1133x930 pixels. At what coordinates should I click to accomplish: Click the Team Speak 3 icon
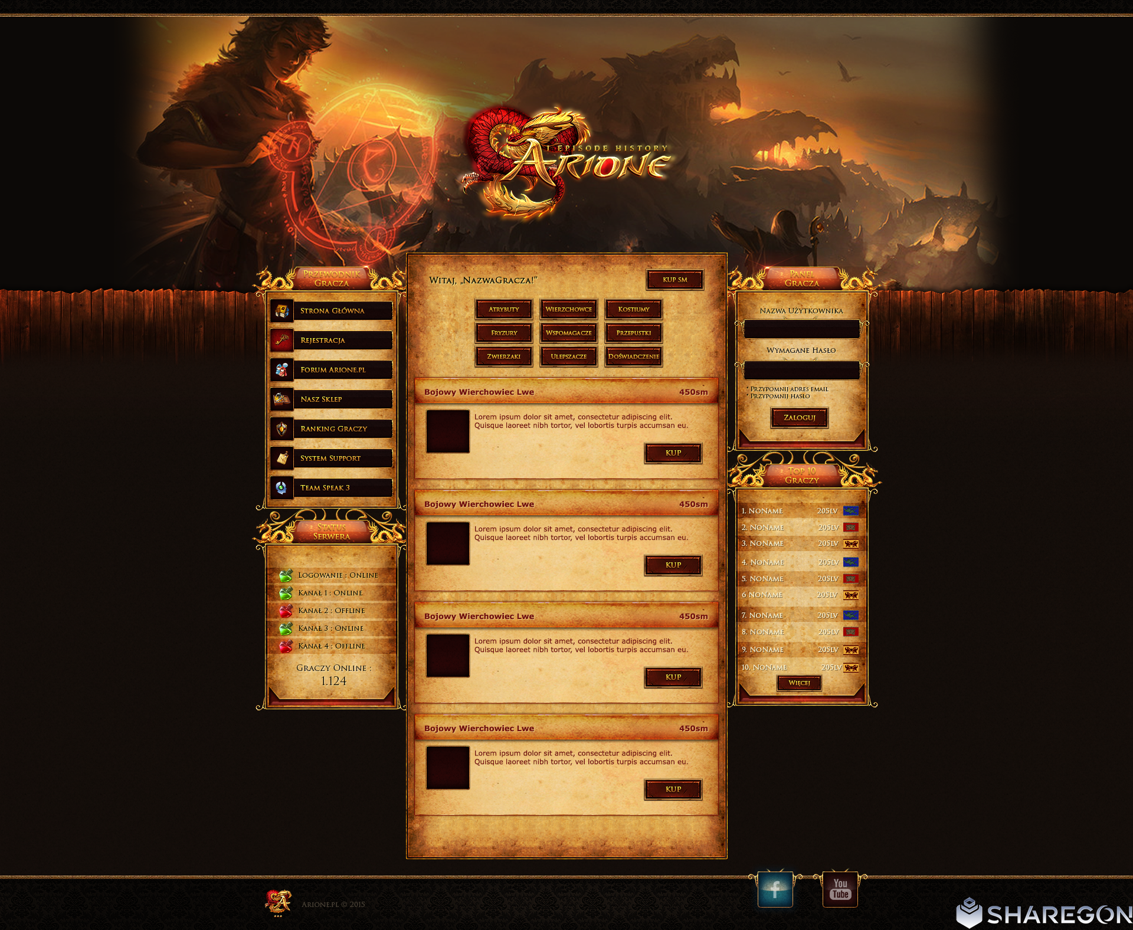[282, 487]
